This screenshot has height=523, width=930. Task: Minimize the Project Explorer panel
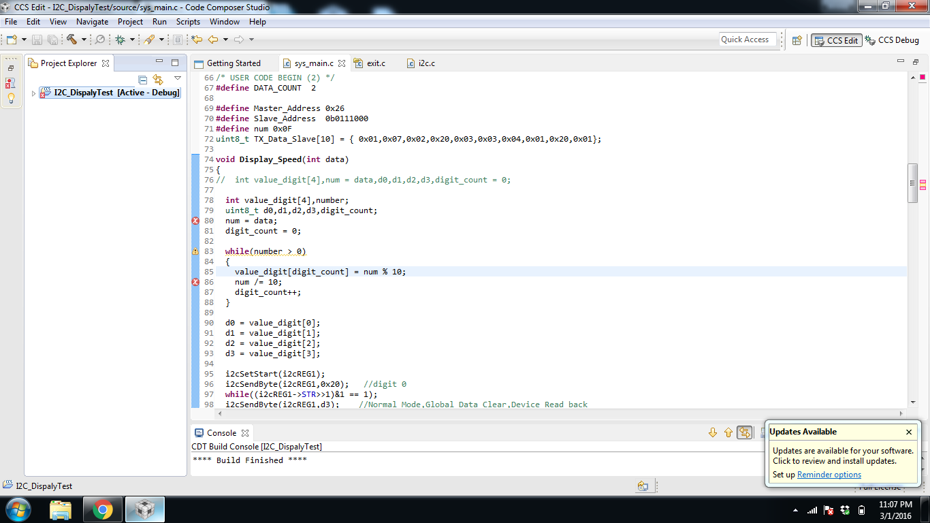point(159,63)
